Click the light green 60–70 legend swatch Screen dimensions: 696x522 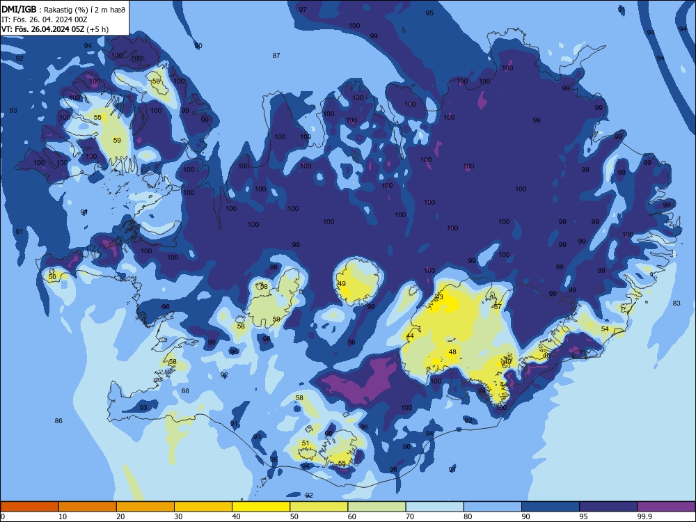click(x=377, y=507)
